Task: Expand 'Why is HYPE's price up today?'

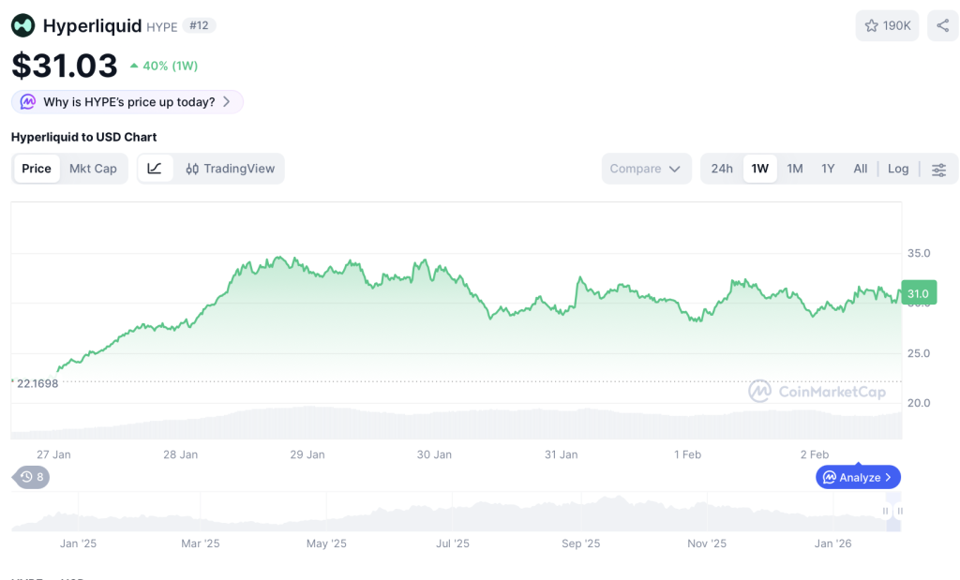Action: click(127, 102)
